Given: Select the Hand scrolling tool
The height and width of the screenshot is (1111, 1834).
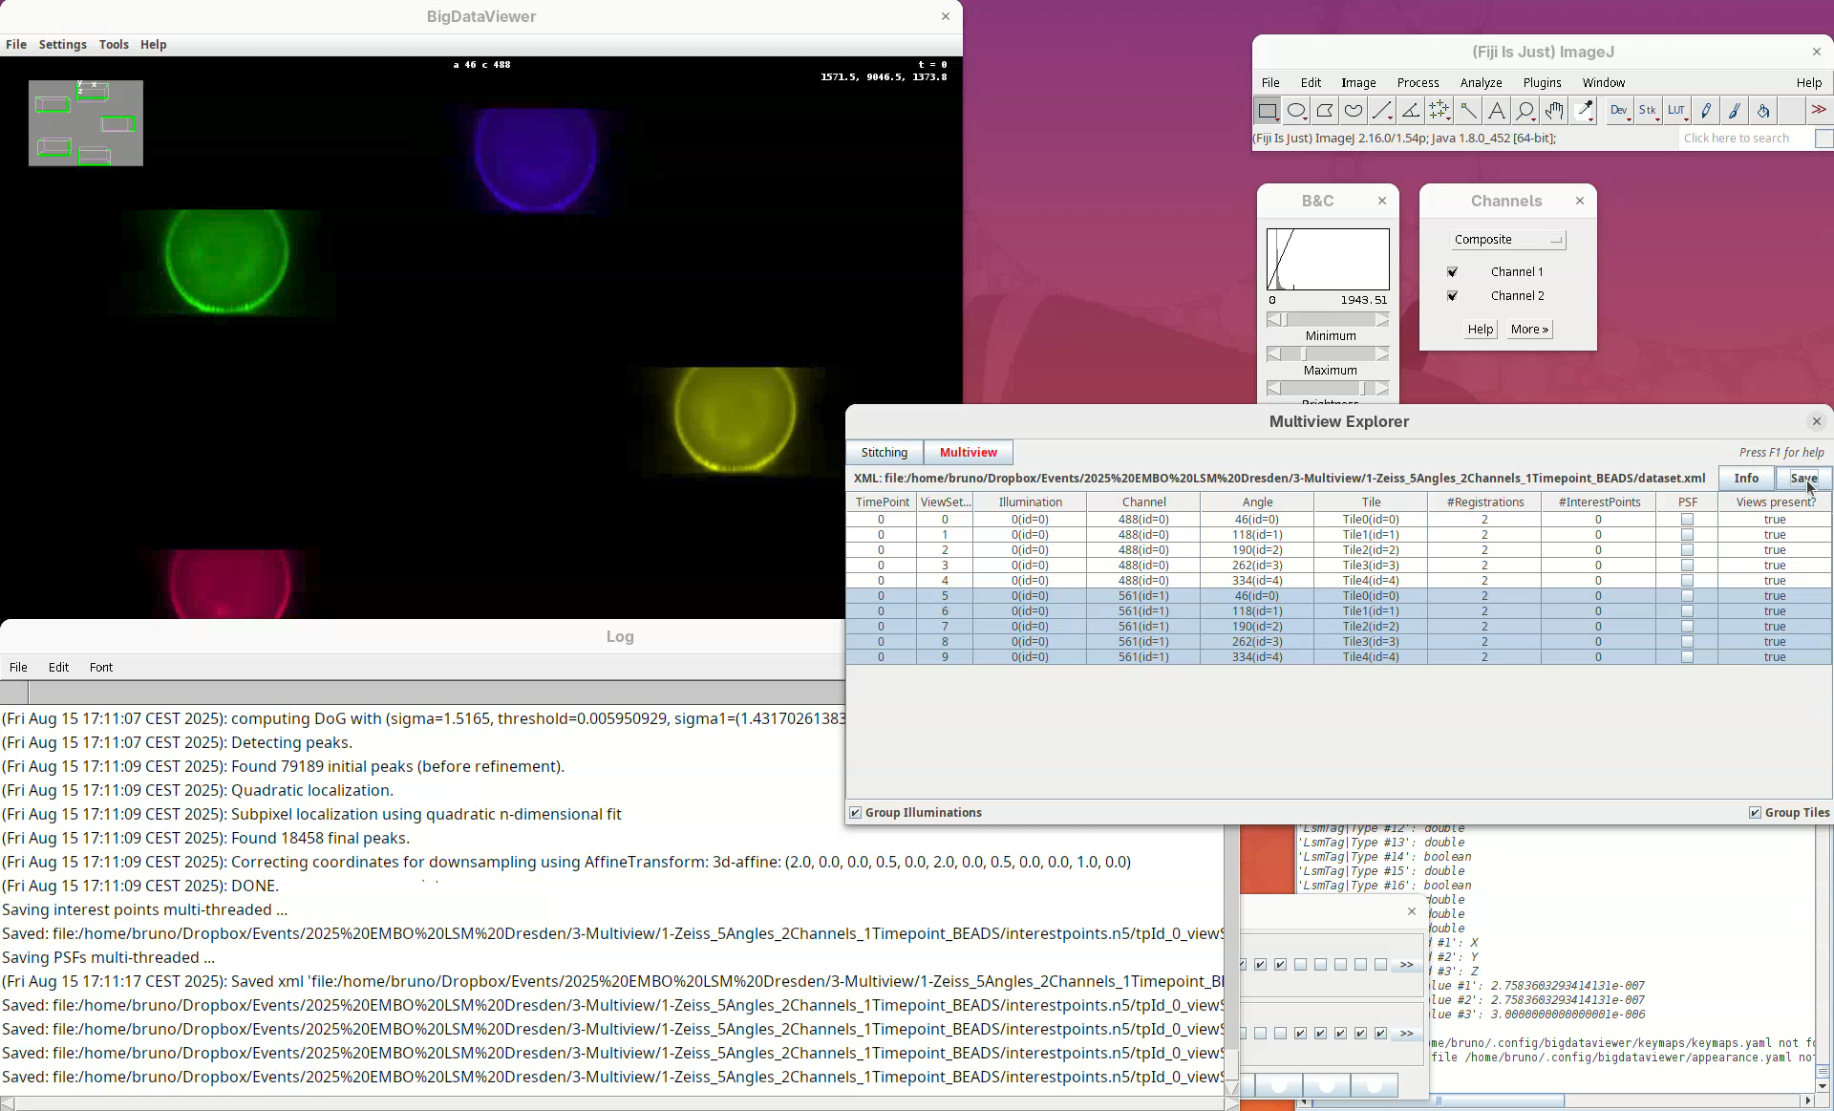Looking at the screenshot, I should click(1554, 111).
